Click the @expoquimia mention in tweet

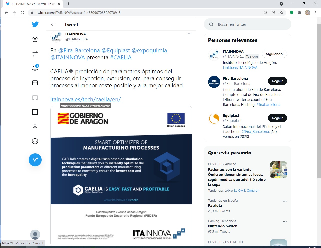[149, 50]
